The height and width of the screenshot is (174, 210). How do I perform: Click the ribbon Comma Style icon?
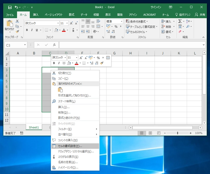click(x=121, y=27)
